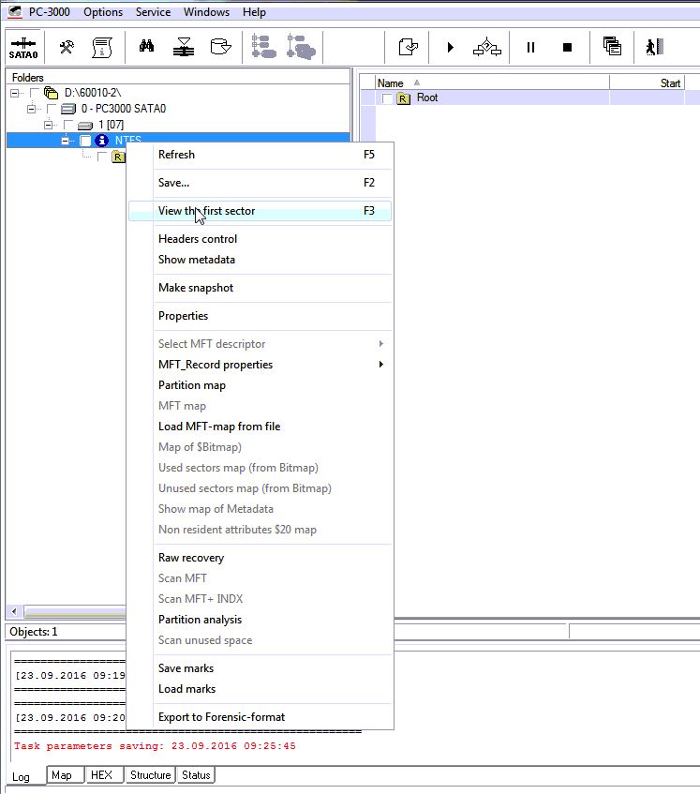The width and height of the screenshot is (700, 794).
Task: Open the PC-3000 menu
Action: 49,11
